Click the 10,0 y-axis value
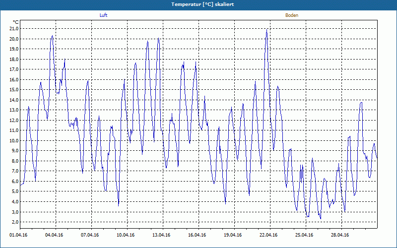Screen dimensions: 397x248 pos(14,141)
